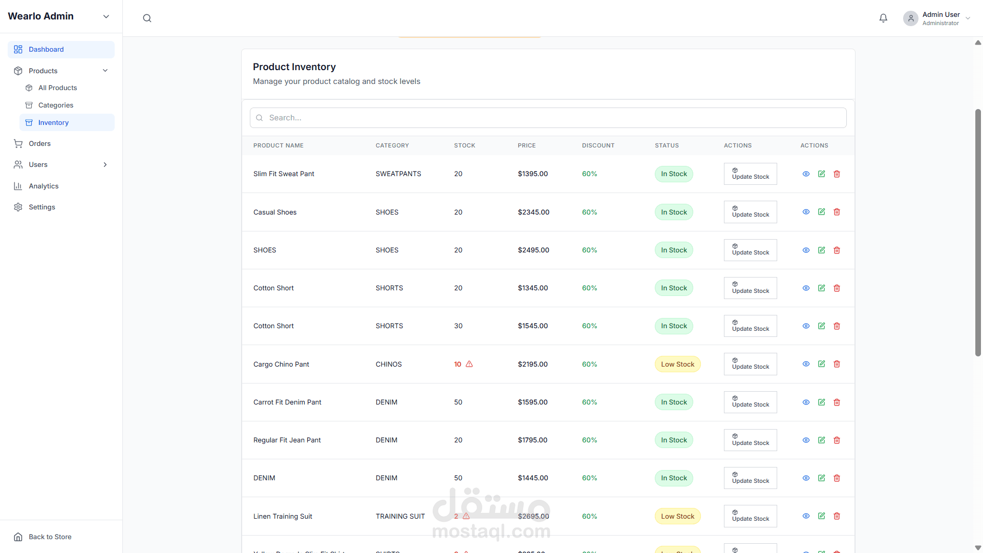The width and height of the screenshot is (983, 553).
Task: Delete the Slim Fit Sweat Pant row
Action: click(837, 174)
